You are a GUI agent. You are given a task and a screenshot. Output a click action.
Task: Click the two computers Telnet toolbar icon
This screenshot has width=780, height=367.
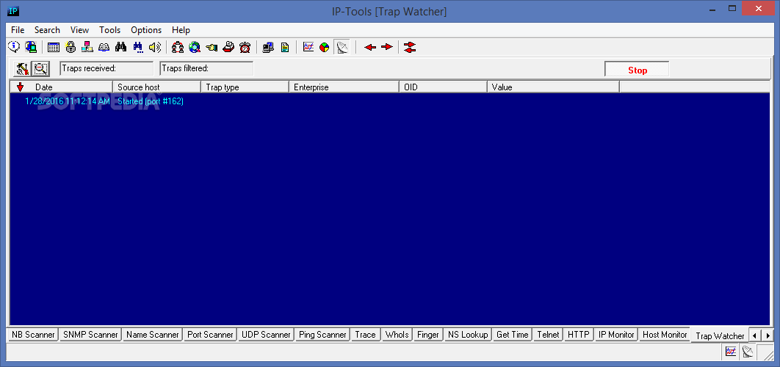pos(269,47)
